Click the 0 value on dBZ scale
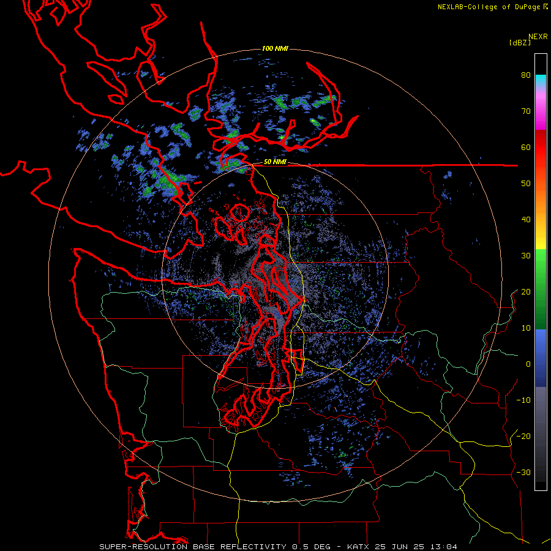The height and width of the screenshot is (551, 551). [528, 364]
